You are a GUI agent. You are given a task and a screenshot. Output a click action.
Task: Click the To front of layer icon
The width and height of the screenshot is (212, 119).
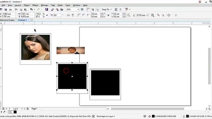click(x=158, y=15)
